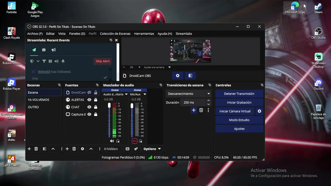
Task: Configure virtual camera gear icon
Action: pos(259,111)
